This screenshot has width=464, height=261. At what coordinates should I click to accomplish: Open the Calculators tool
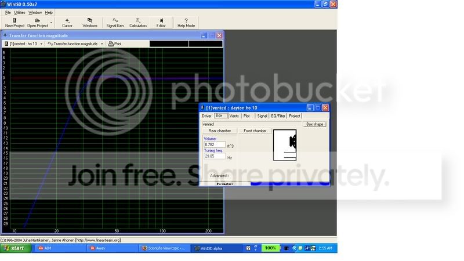(138, 22)
